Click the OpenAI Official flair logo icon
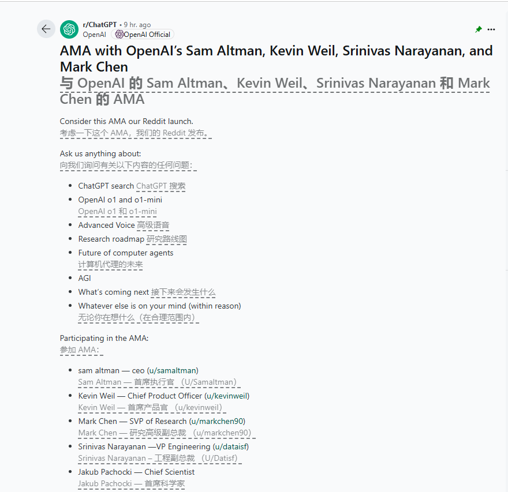Viewport: 508px width, 492px height. 119,35
